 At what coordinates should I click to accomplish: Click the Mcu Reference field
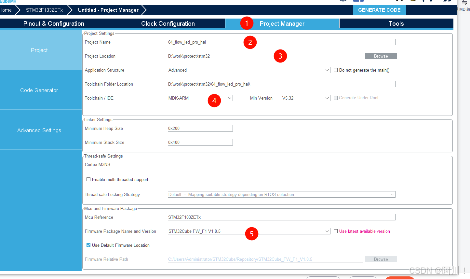click(281, 217)
